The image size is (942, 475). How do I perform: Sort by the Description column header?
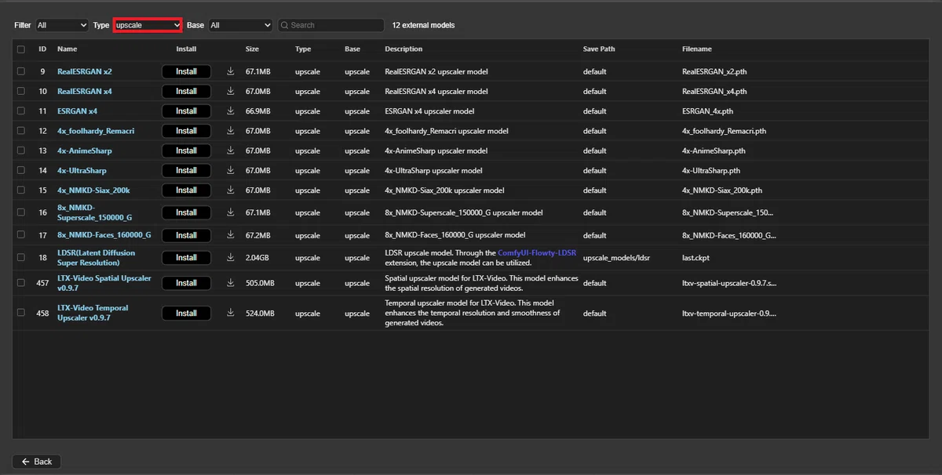(x=403, y=49)
